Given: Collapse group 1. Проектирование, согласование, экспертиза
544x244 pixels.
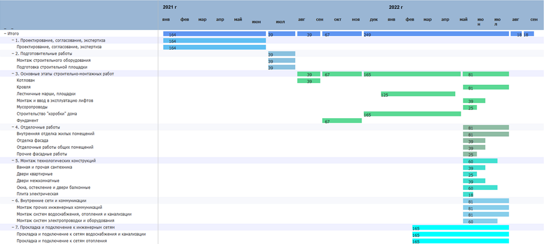Looking at the screenshot, I should tap(13, 40).
